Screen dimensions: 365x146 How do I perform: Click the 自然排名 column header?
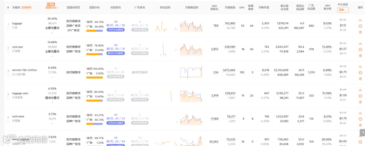pos(116,7)
